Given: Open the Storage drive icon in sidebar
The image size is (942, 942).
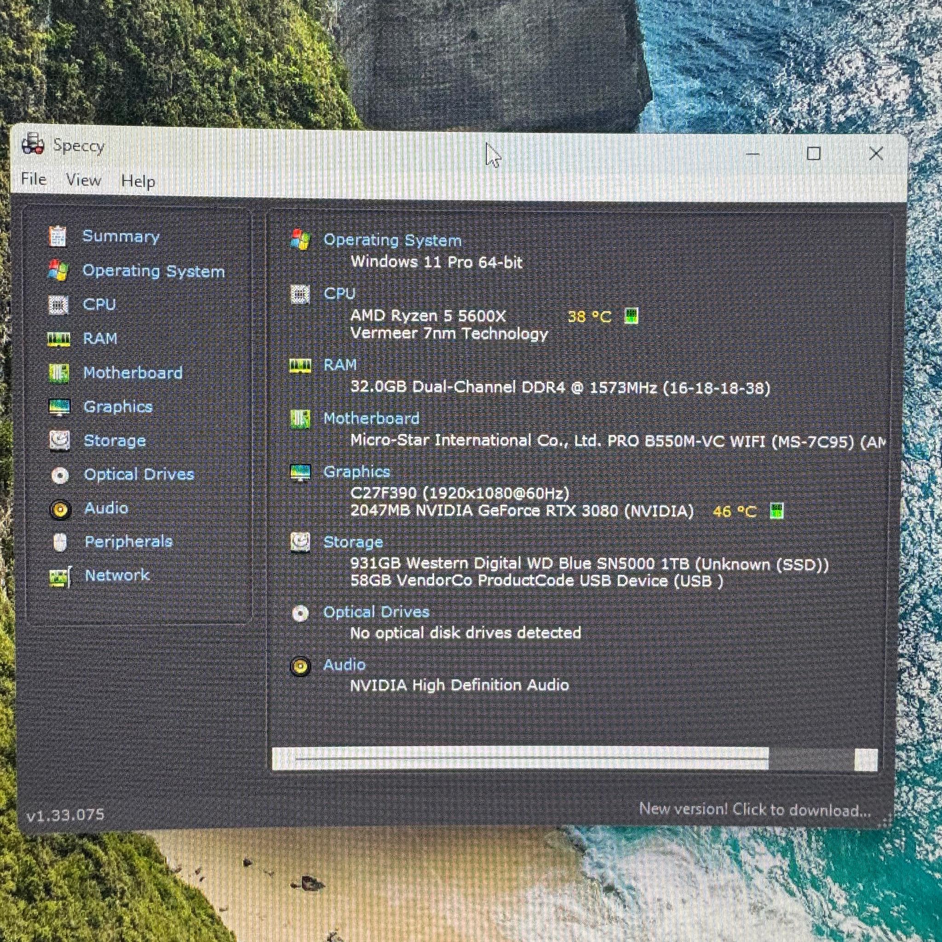Looking at the screenshot, I should coord(59,440).
